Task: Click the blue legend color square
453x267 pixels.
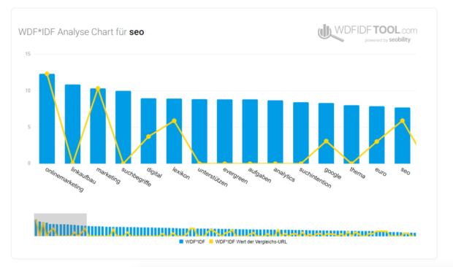Action: 181,241
